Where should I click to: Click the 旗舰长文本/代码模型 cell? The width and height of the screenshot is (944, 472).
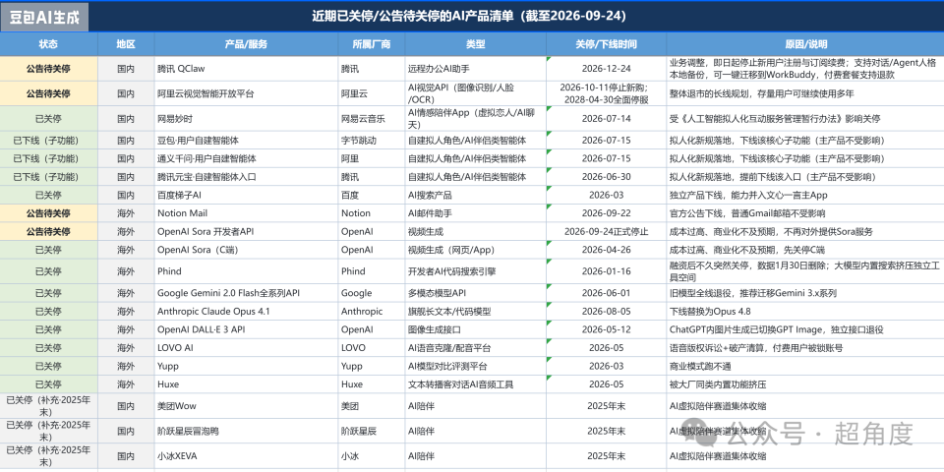[x=476, y=312]
